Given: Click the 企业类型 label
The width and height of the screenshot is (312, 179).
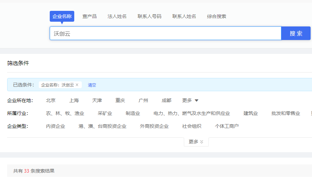Looking at the screenshot, I should 17,126.
